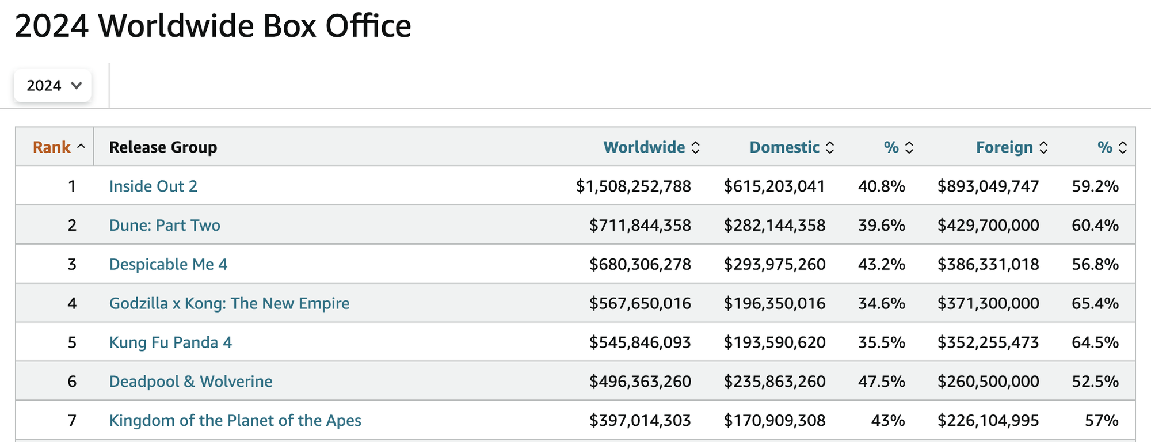Screen dimensions: 1151x442
Task: Click the 43.2% domestic share cell
Action: click(x=882, y=265)
